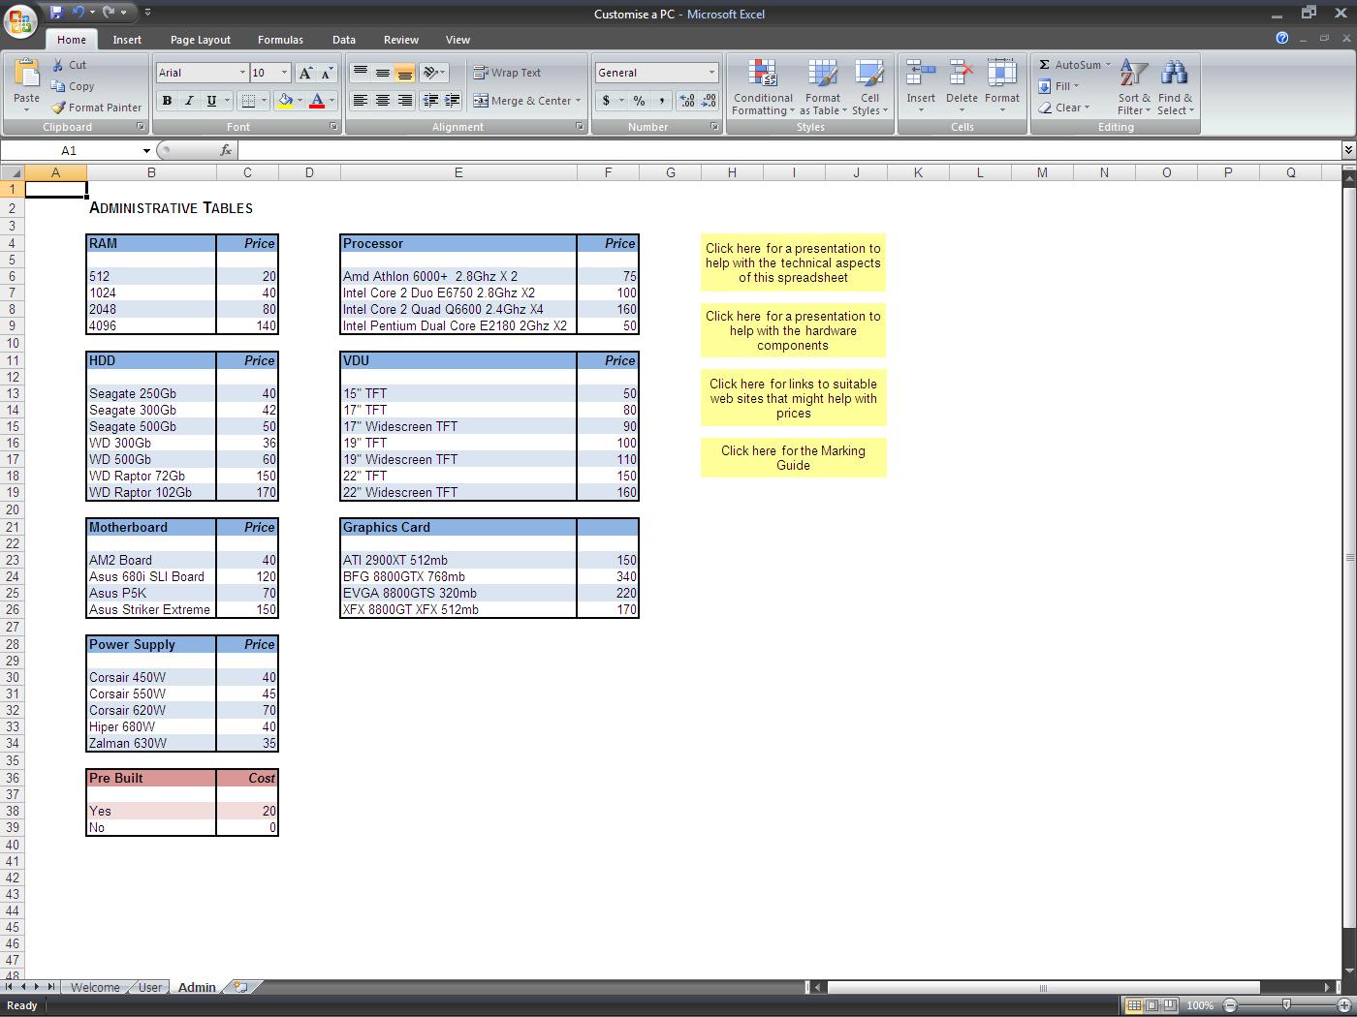Image resolution: width=1357 pixels, height=1017 pixels.
Task: Adjust the zoom slider handle
Action: [1285, 1005]
